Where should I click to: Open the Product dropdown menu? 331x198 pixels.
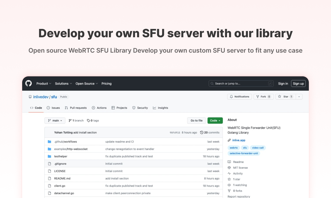pyautogui.click(x=44, y=84)
